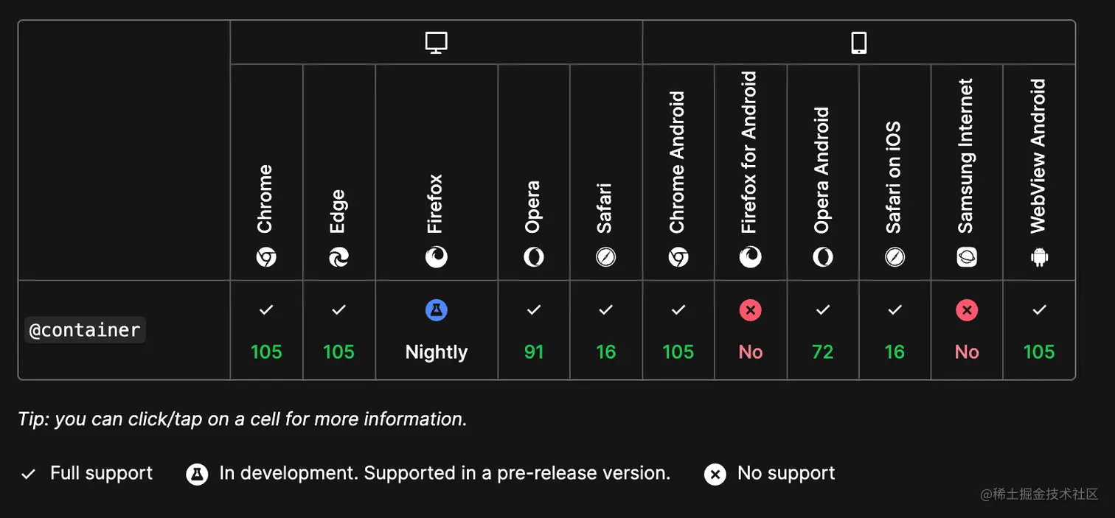Click the mobile phone icon header
Viewport: 1115px width, 518px height.
(858, 43)
